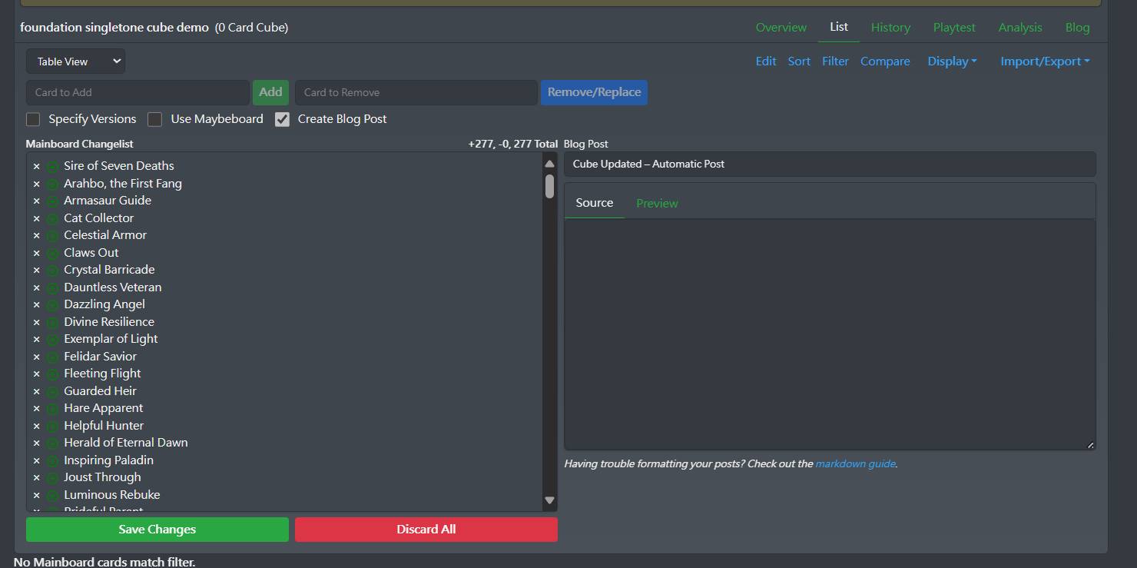Switch to the Preview tab in blog post
The width and height of the screenshot is (1137, 568).
pos(657,204)
